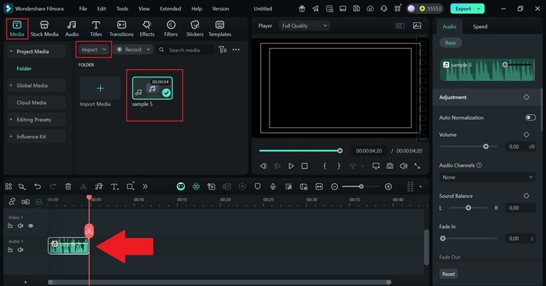Select the sample 5 media thumbnail
546x286 pixels.
point(152,89)
